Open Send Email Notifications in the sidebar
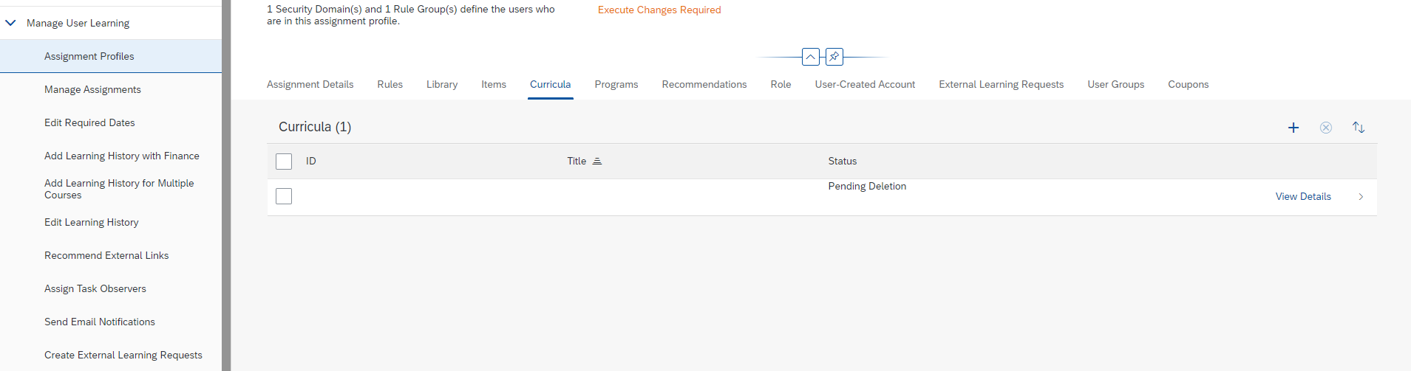Screen dimensions: 1411x371 100,322
